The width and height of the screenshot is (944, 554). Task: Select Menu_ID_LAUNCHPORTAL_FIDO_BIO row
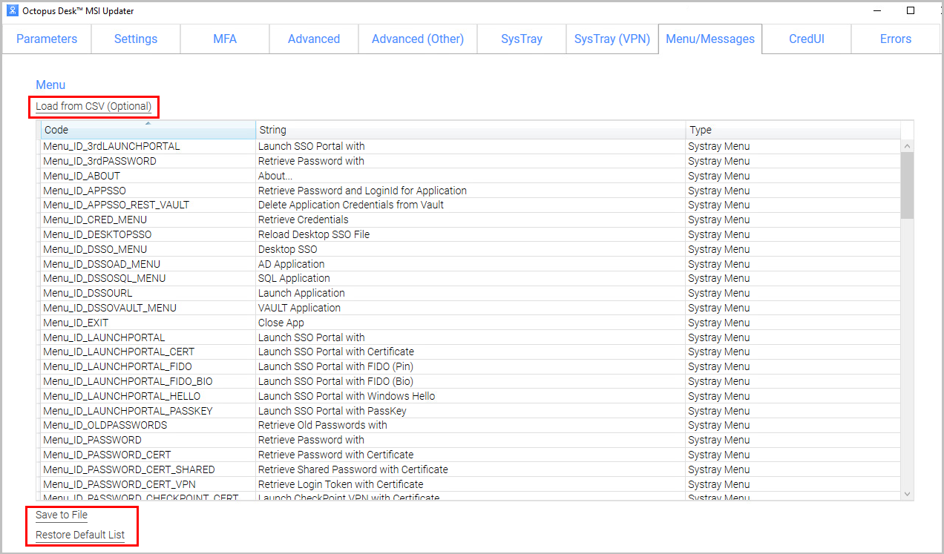471,381
